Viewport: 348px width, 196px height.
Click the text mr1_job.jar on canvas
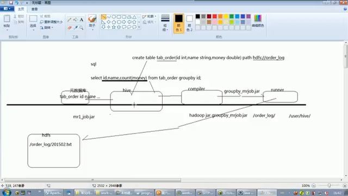pyautogui.click(x=84, y=117)
